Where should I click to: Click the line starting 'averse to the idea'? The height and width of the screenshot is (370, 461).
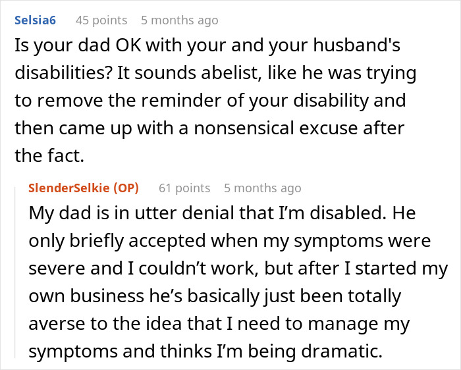coord(219,323)
